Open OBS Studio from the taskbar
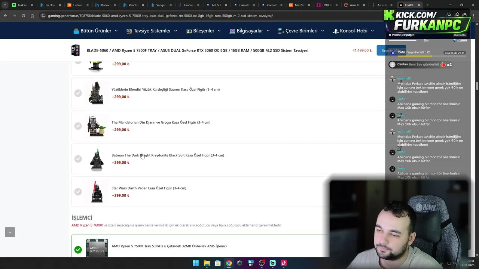The image size is (479, 269). coord(262,263)
